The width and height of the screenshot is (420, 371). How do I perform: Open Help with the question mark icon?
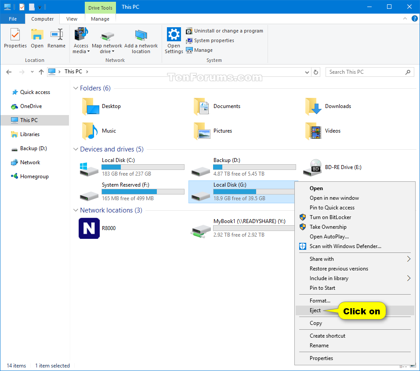(x=414, y=18)
